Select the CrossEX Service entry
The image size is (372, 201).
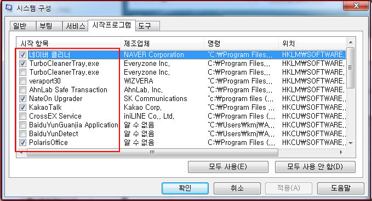[55, 116]
